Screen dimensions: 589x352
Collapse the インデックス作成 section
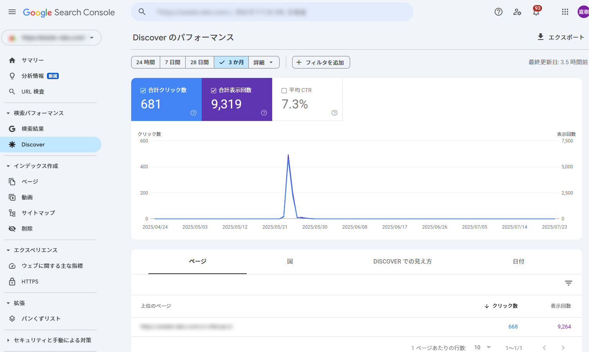(8, 166)
